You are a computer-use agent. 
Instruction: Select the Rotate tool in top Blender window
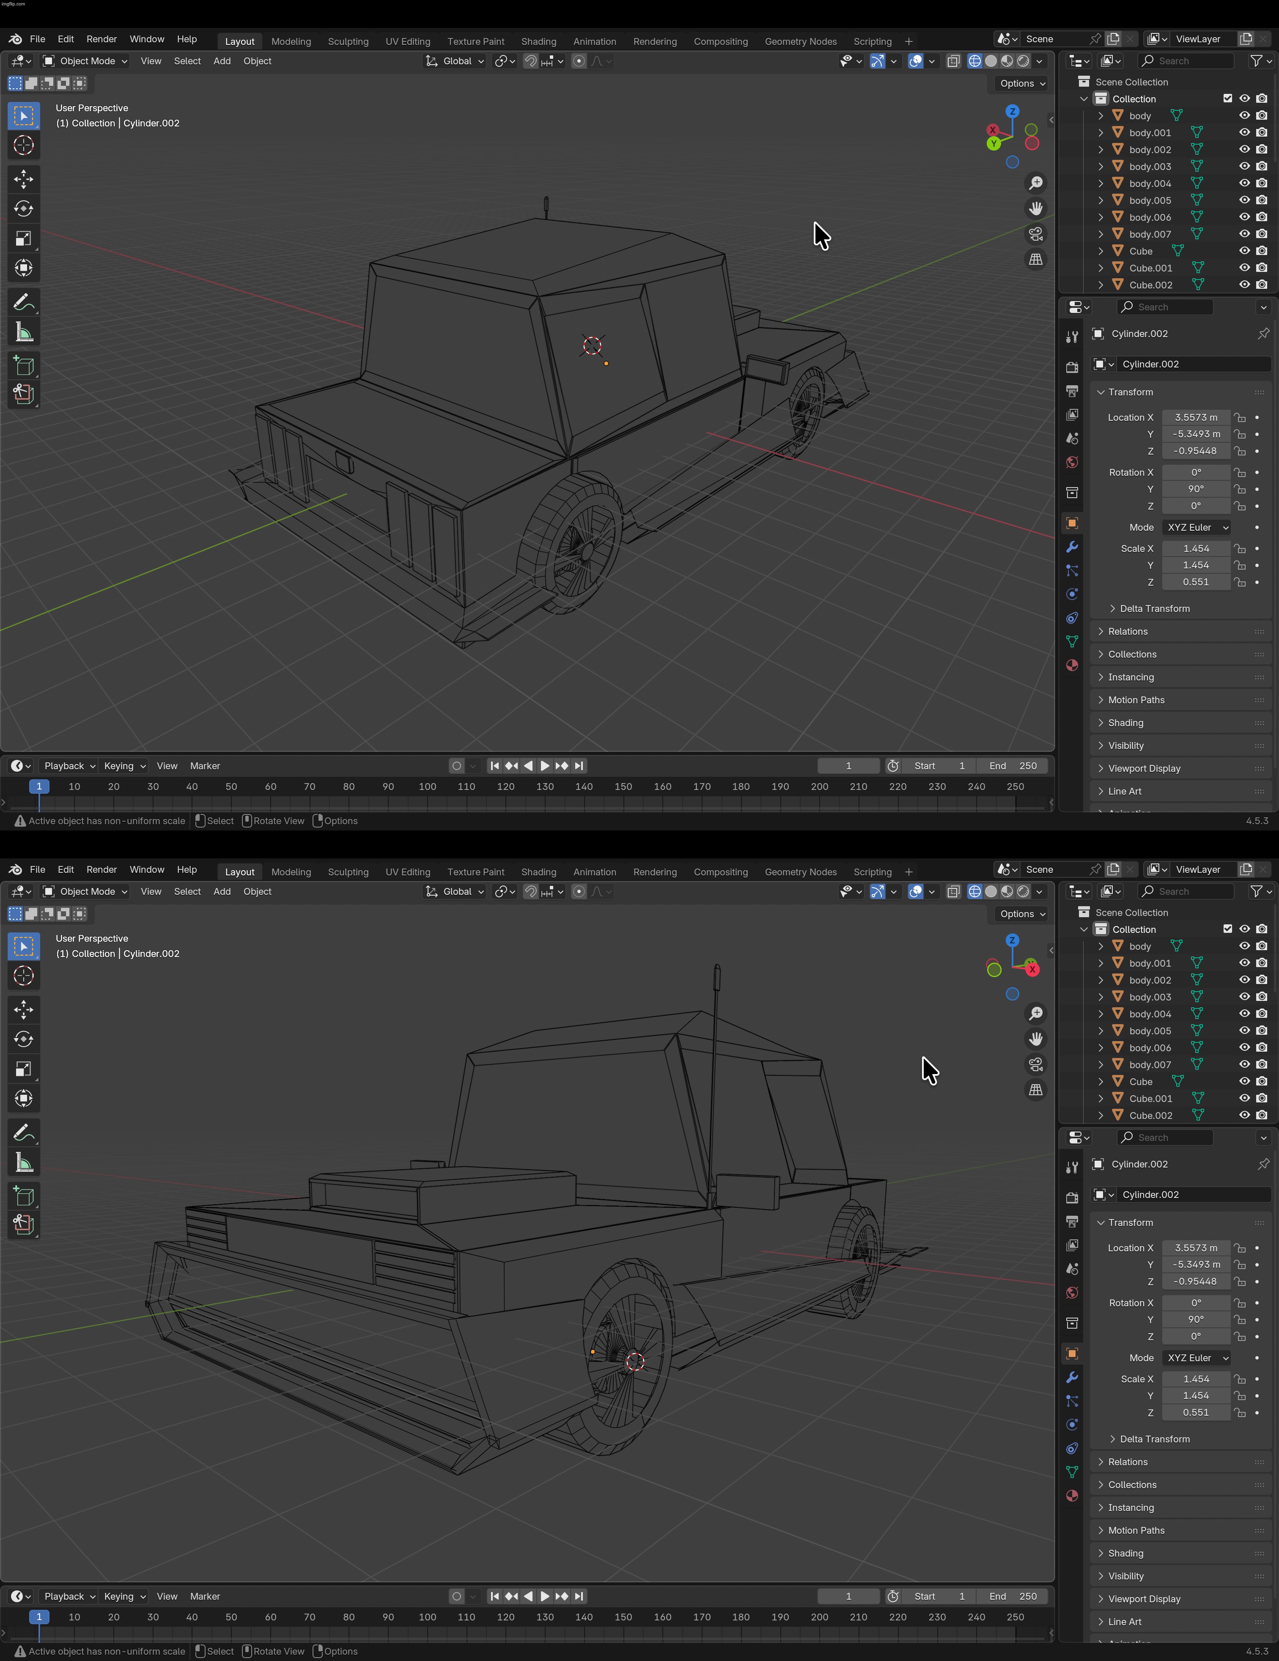coord(24,208)
